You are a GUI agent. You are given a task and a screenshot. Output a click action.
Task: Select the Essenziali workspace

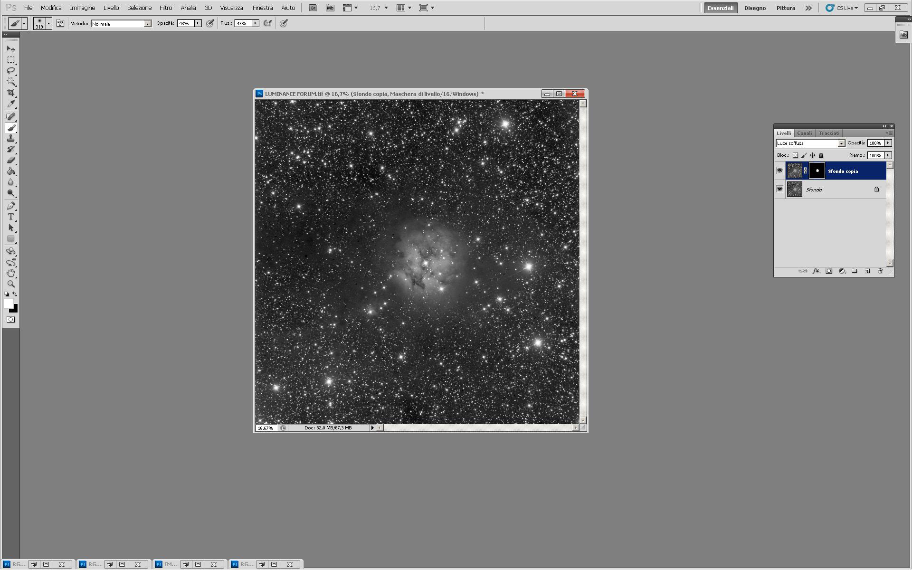point(721,8)
